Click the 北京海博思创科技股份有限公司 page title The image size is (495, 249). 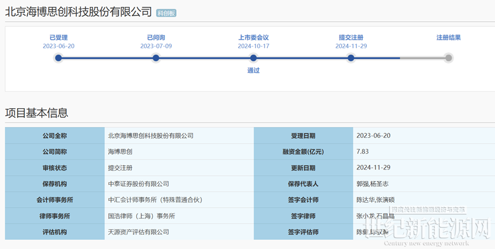pos(78,12)
